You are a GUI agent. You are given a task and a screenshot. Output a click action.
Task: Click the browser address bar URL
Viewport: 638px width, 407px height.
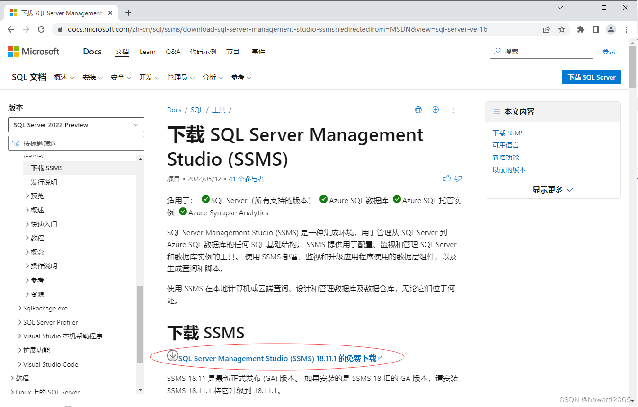[x=277, y=29]
